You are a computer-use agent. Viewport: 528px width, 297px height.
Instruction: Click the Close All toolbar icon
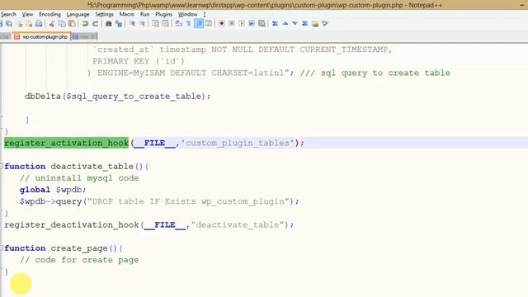30,24
